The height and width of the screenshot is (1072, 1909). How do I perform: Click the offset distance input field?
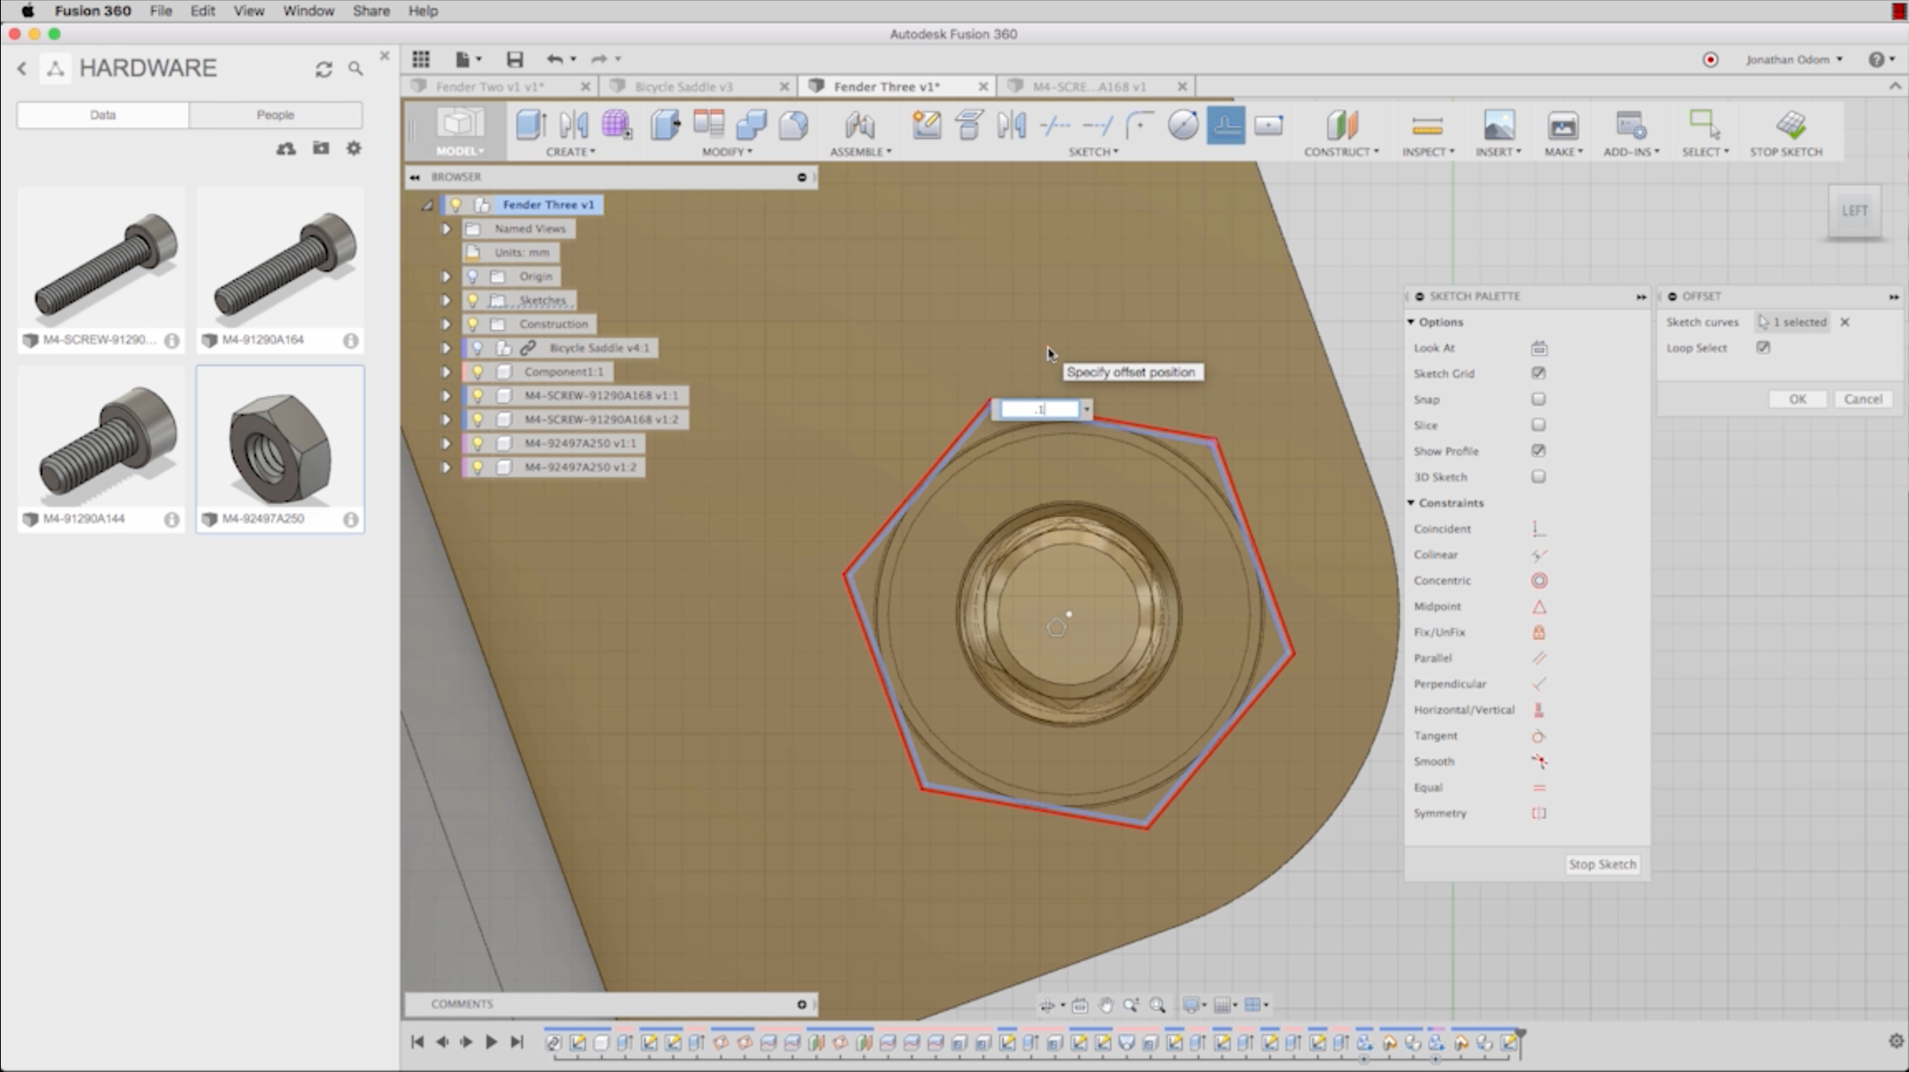tap(1039, 409)
